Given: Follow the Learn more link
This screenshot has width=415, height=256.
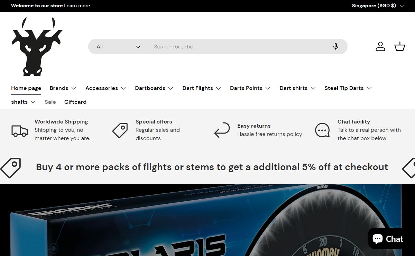Looking at the screenshot, I should pos(77,6).
